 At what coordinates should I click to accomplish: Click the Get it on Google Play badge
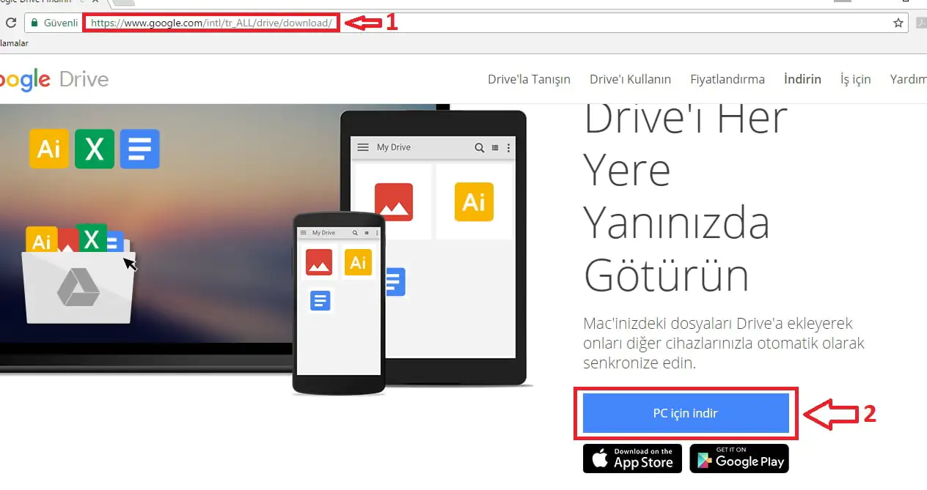(739, 459)
